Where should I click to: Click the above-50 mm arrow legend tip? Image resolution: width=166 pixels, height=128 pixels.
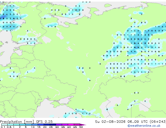click(83, 125)
